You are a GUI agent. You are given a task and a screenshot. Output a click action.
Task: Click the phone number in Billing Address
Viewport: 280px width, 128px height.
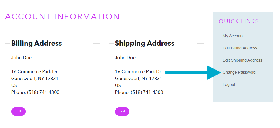[43, 92]
